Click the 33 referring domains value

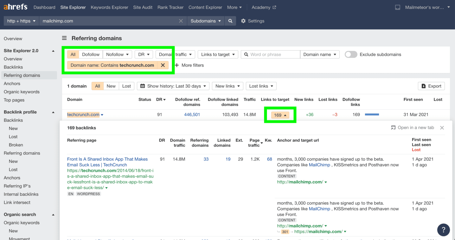point(206,159)
